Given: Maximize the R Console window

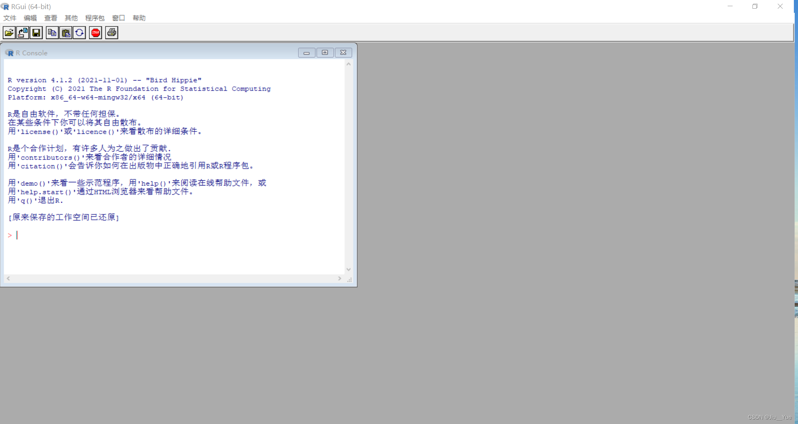Looking at the screenshot, I should point(325,52).
